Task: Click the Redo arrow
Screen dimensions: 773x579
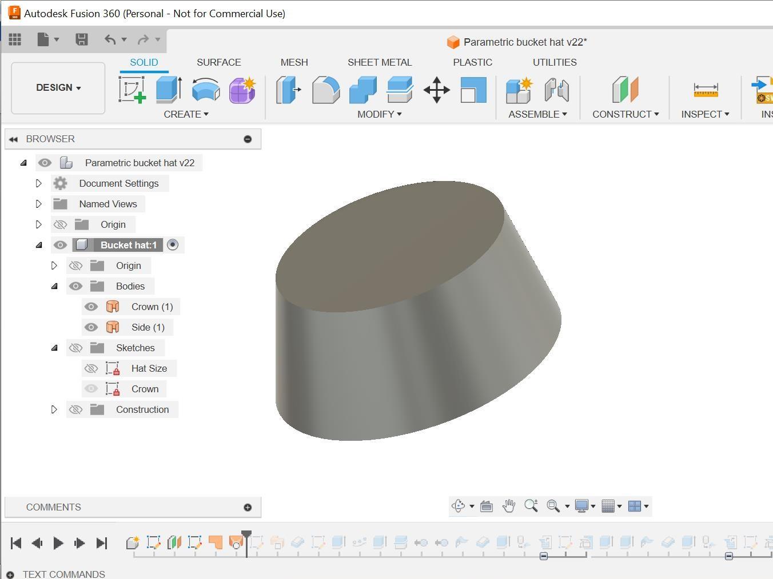Action: [144, 39]
